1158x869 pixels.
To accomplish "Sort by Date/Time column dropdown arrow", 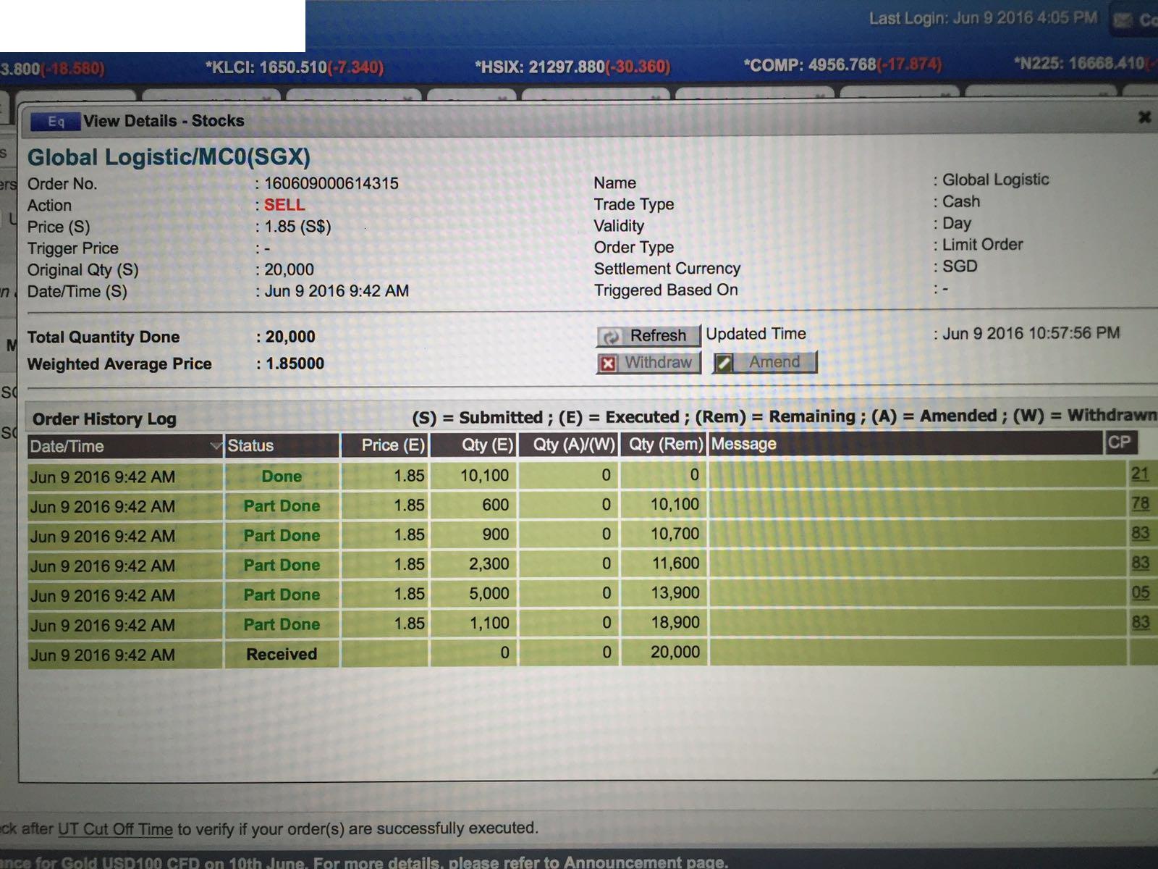I will (215, 445).
